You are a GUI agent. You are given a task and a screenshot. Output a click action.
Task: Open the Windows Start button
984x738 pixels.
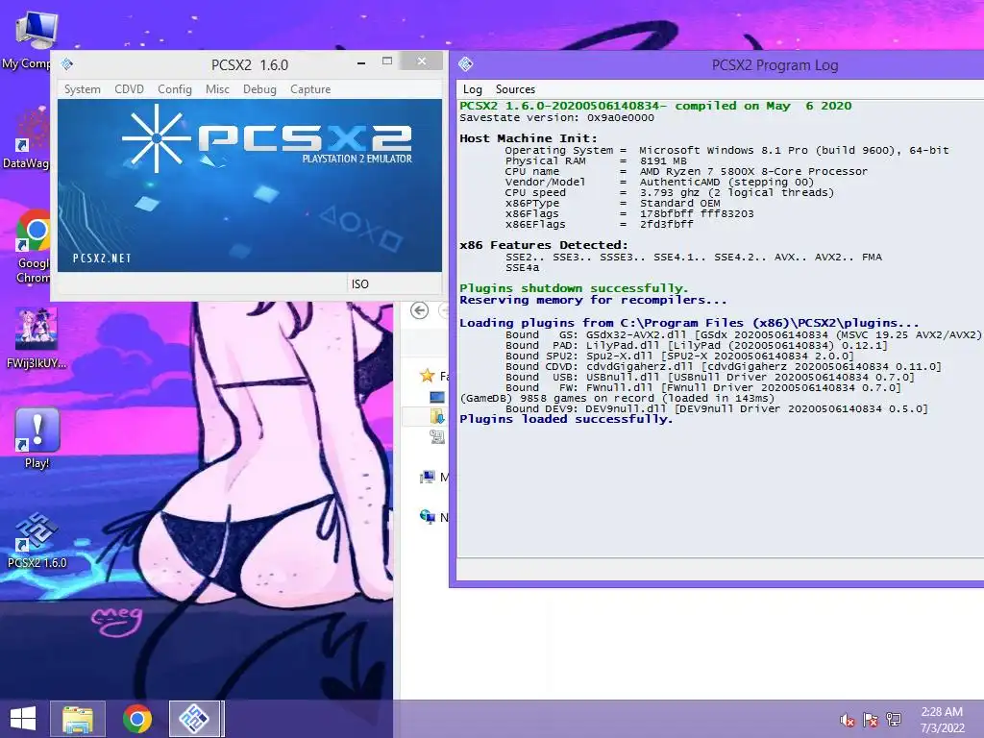pyautogui.click(x=23, y=719)
